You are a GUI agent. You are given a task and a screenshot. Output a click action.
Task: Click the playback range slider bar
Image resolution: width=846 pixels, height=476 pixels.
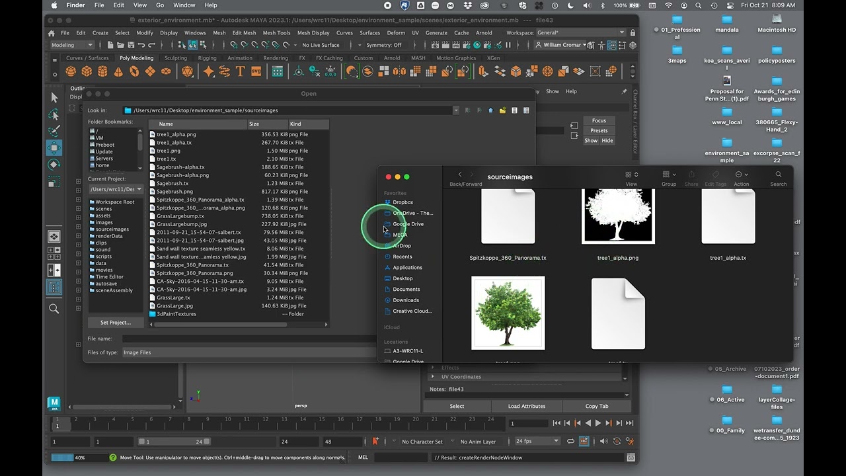[x=174, y=442]
